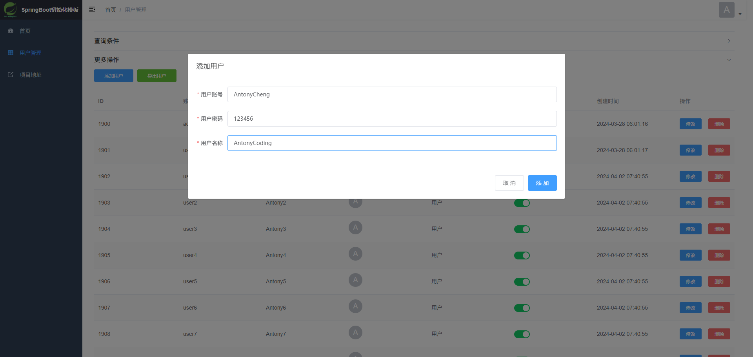The image size is (753, 357).
Task: Click the external link icon beside 项目地址
Action: coord(11,74)
